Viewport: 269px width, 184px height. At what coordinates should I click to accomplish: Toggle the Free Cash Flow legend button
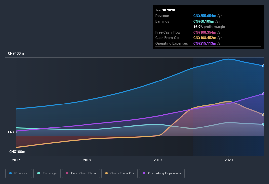(81, 173)
